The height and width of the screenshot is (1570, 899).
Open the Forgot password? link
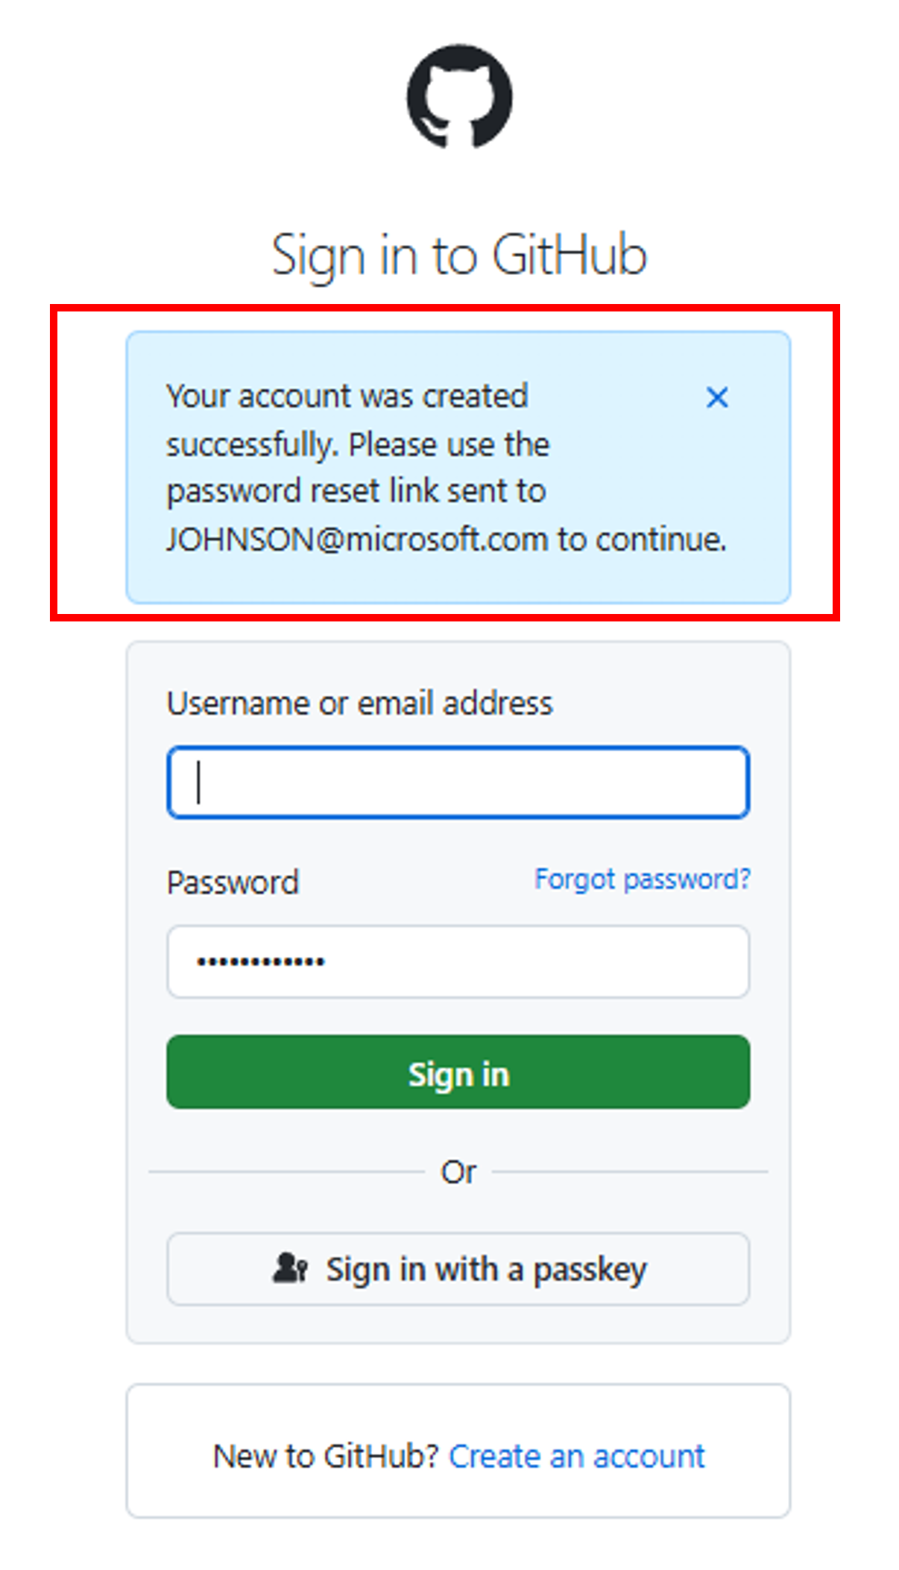643,880
